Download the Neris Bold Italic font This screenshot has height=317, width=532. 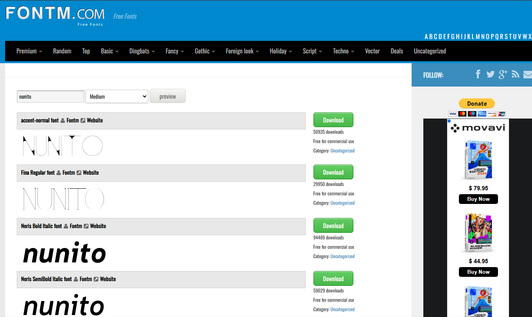[333, 225]
